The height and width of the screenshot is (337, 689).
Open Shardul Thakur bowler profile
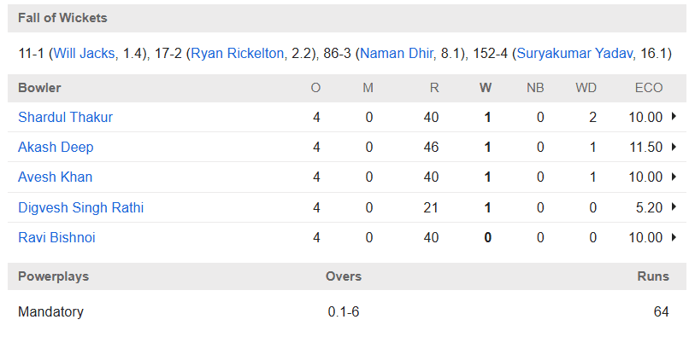pyautogui.click(x=66, y=117)
